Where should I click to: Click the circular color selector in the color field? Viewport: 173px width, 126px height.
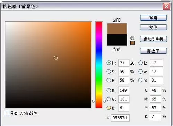[x=56, y=58]
